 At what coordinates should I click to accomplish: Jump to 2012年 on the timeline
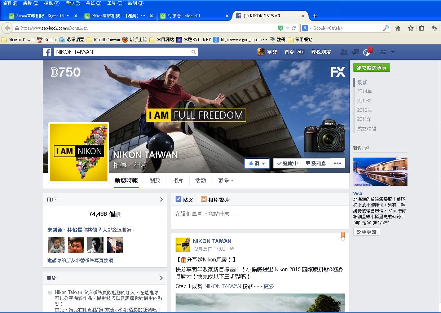(x=364, y=110)
